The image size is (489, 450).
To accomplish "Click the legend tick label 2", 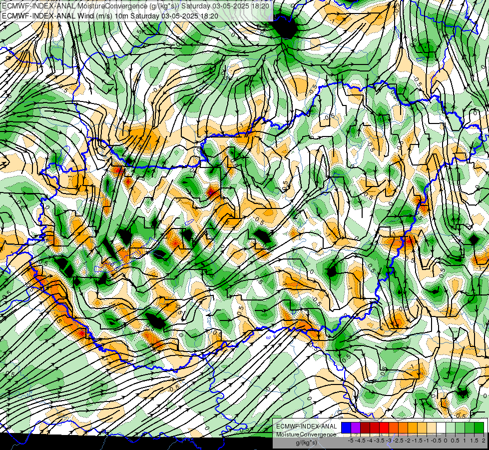I will [484, 440].
